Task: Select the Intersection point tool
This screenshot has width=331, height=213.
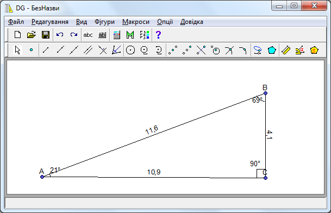Action: tap(229, 50)
